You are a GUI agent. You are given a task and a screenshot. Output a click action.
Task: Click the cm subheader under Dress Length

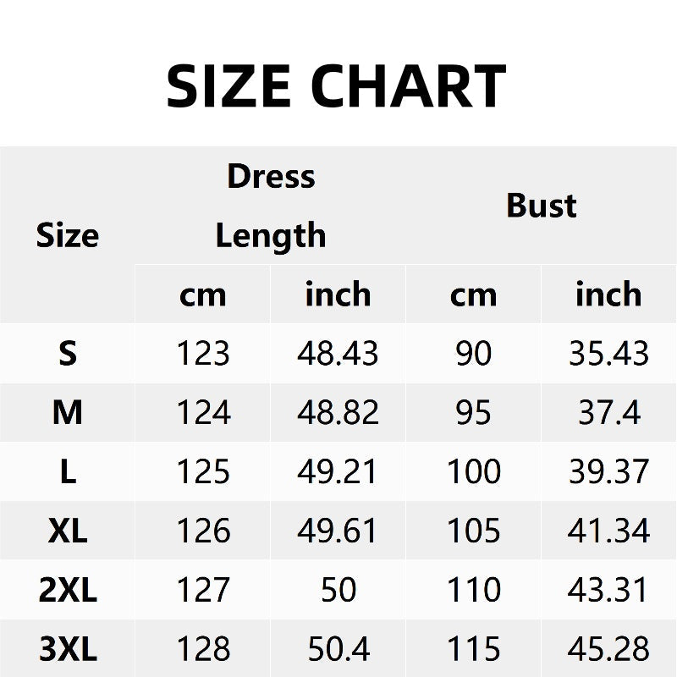(x=203, y=294)
